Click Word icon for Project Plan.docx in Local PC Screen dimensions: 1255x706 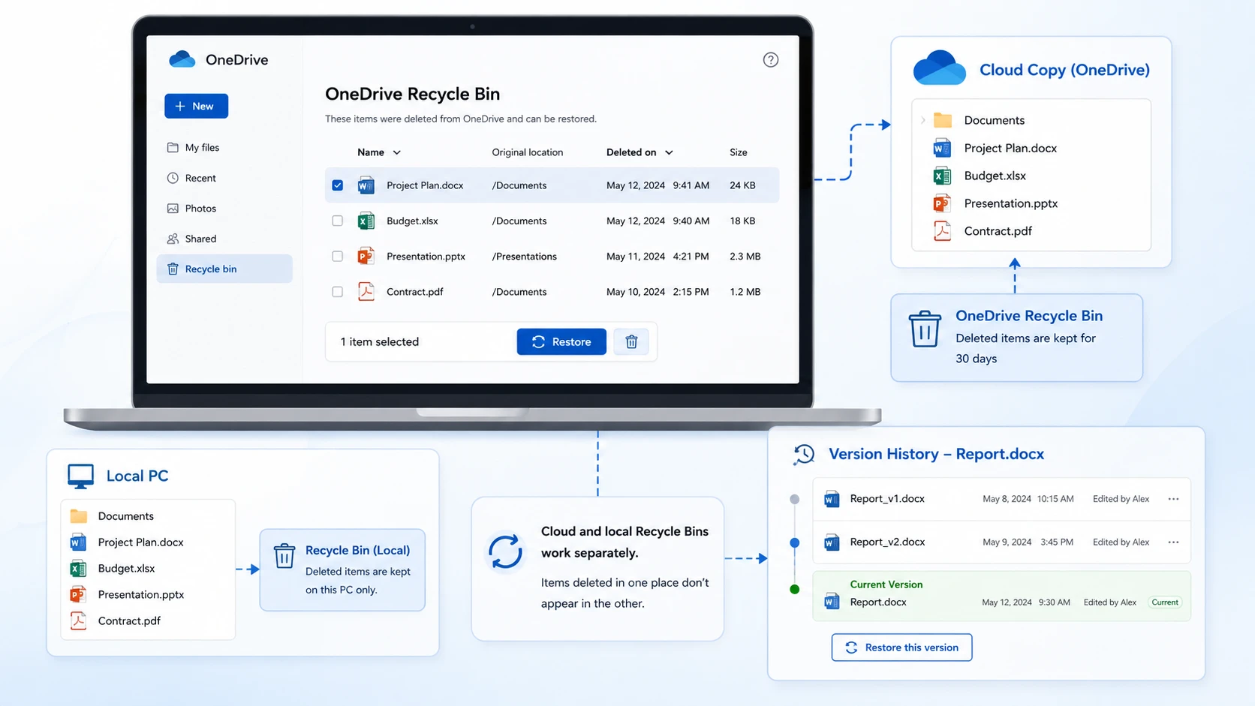coord(78,542)
